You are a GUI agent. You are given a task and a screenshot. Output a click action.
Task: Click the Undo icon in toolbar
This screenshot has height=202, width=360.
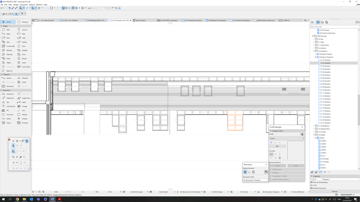pyautogui.click(x=2, y=8)
